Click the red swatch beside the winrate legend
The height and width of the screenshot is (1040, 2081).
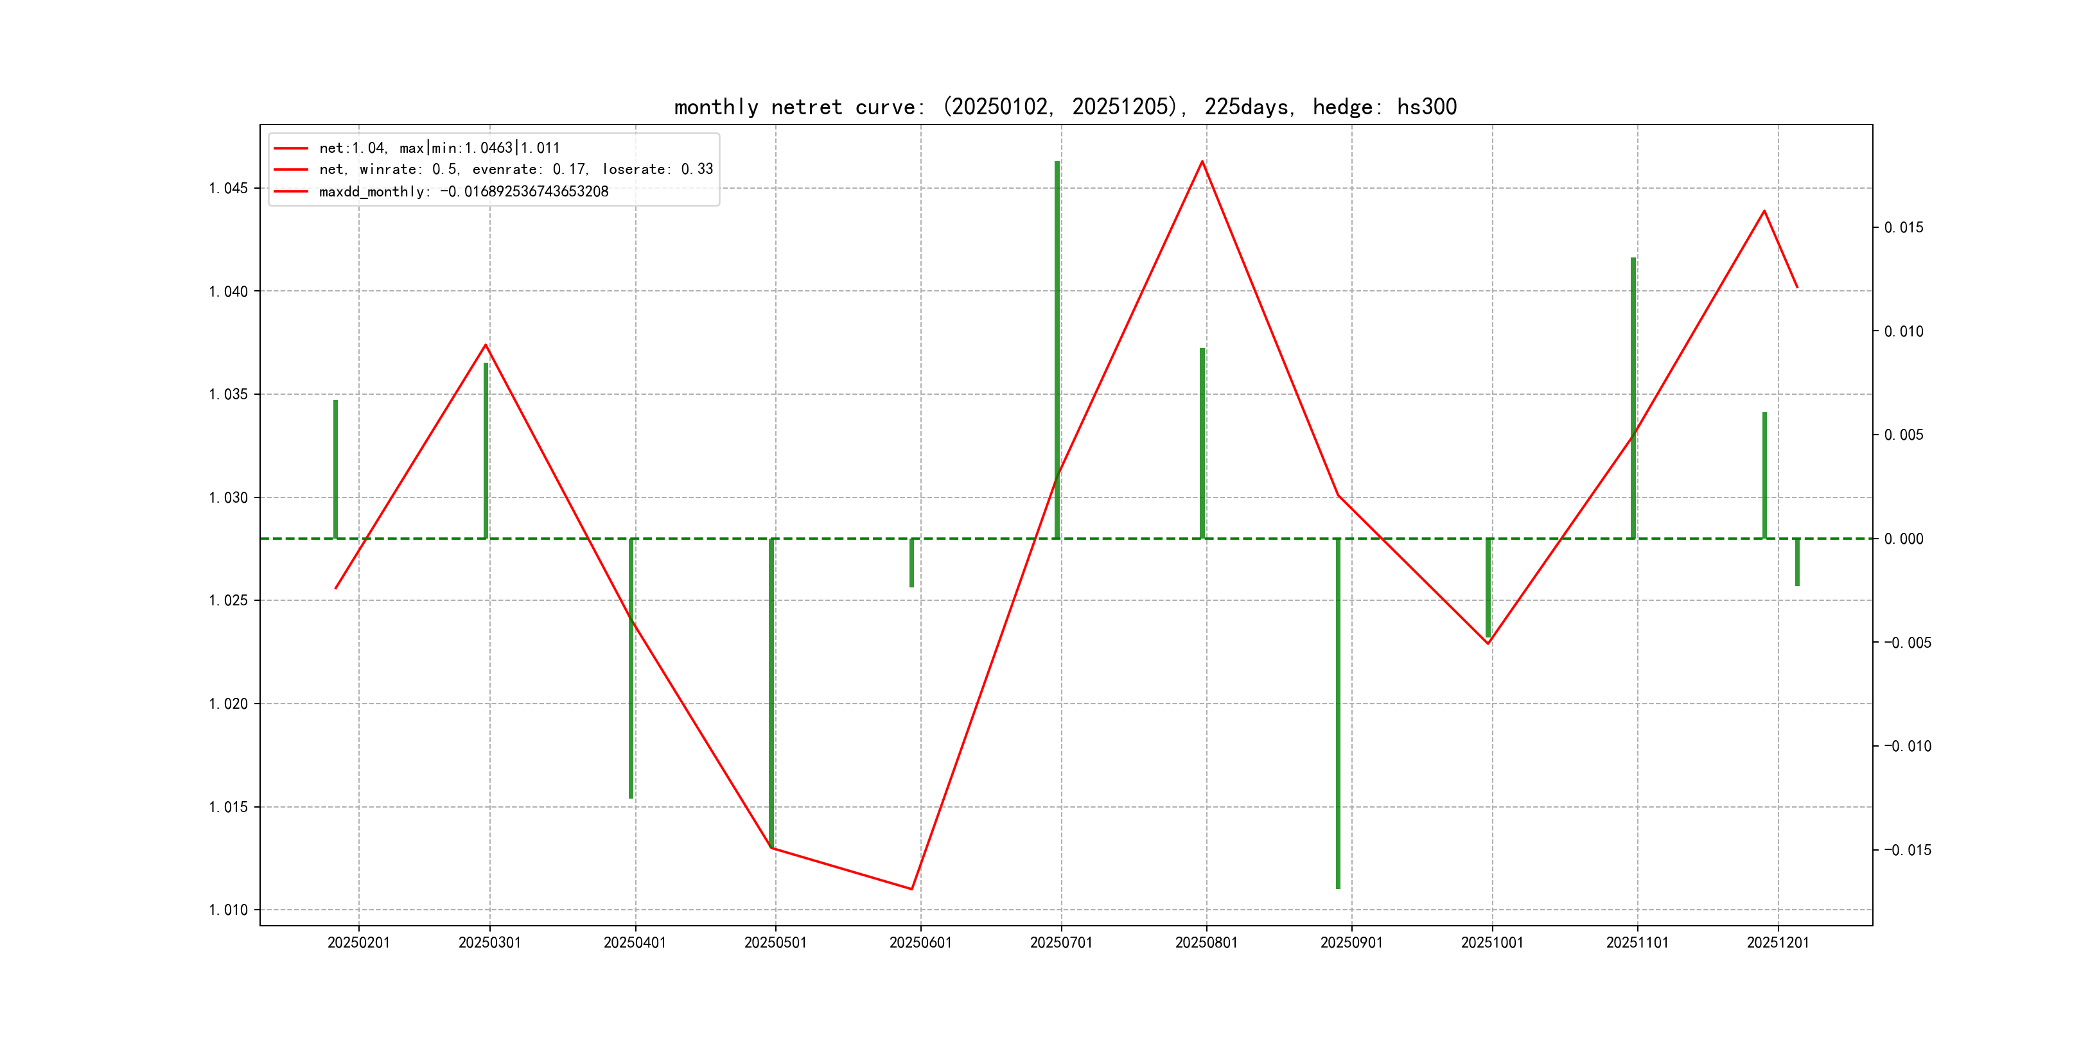[x=291, y=169]
